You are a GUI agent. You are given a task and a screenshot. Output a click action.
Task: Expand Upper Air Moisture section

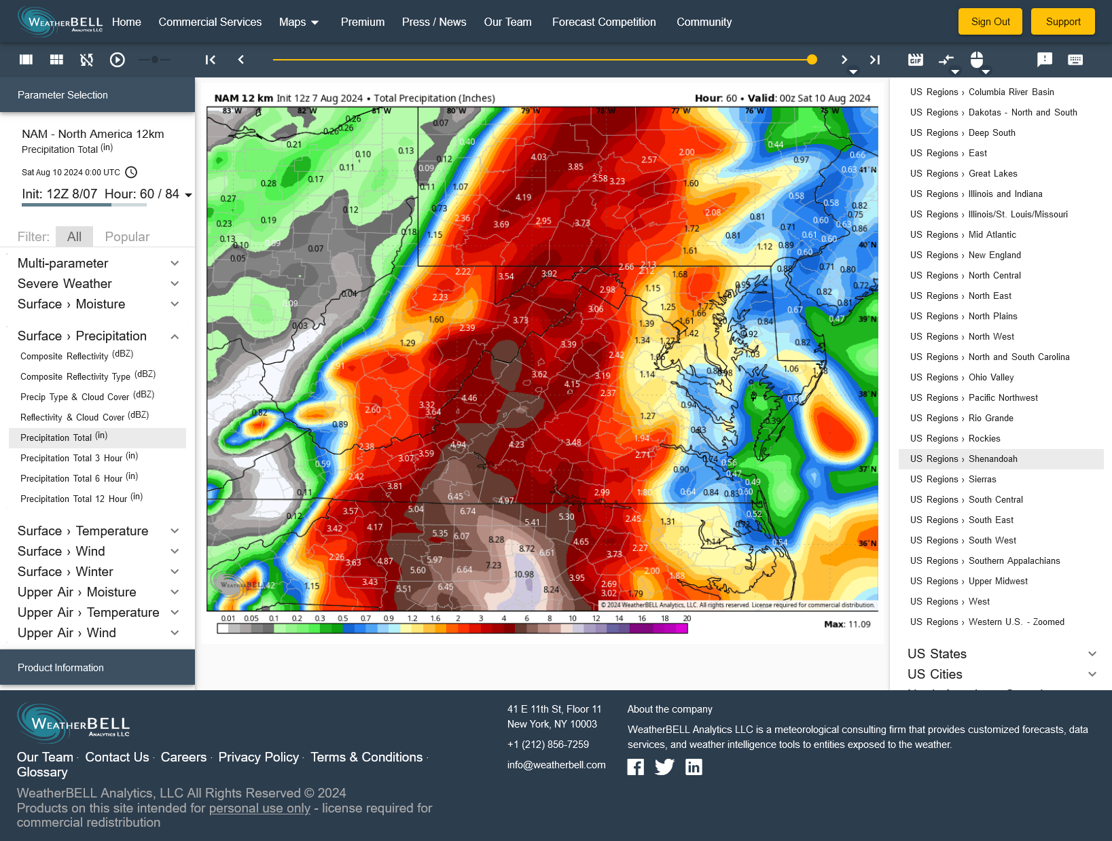(x=98, y=592)
